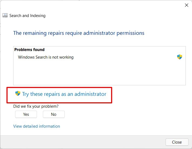Click the word Search in the problem entry
Screen dimensions: 192x149
point(41,57)
